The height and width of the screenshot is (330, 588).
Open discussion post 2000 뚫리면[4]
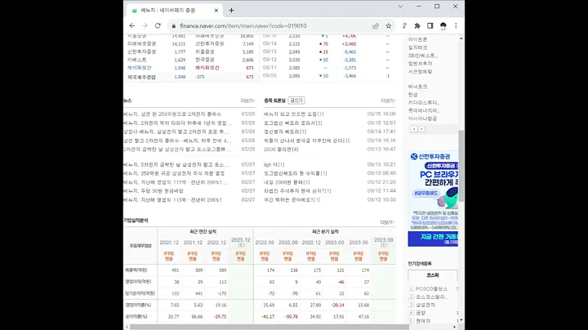[281, 149]
